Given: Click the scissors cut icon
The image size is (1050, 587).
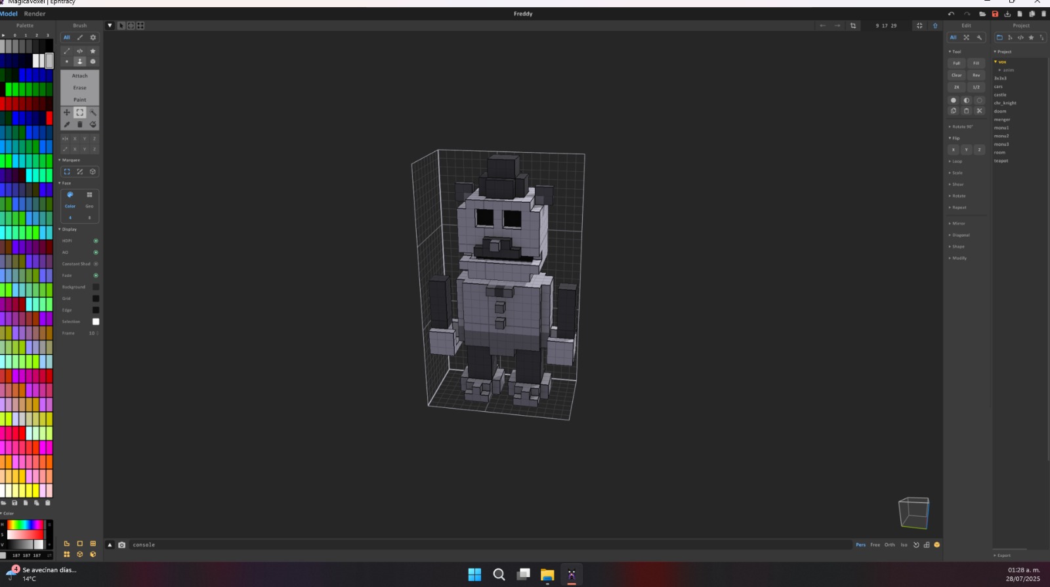Looking at the screenshot, I should coord(979,111).
